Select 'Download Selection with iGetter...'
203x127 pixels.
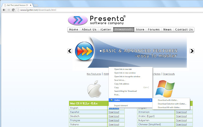click(171, 104)
